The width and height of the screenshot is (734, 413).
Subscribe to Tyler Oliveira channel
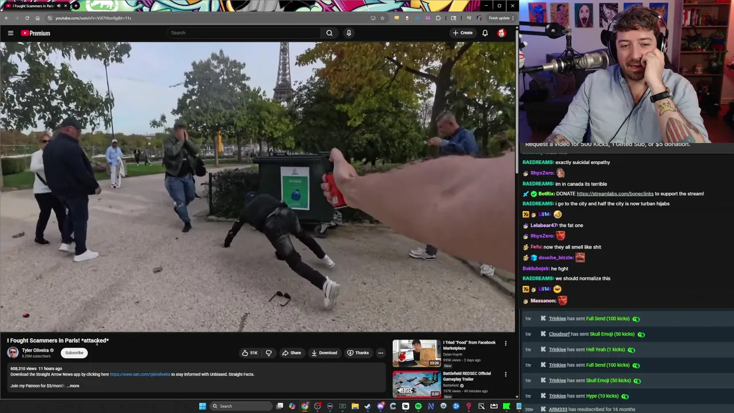pyautogui.click(x=74, y=353)
